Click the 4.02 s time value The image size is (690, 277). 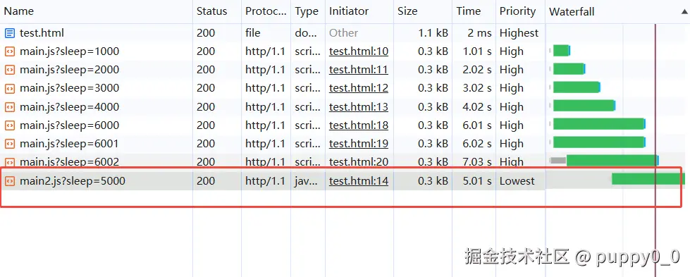coord(477,107)
